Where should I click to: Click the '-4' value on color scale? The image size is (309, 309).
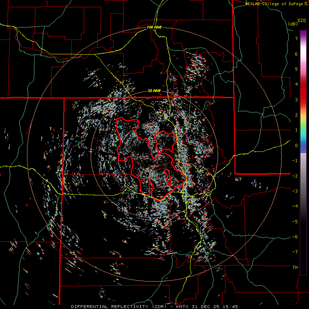point(295,206)
